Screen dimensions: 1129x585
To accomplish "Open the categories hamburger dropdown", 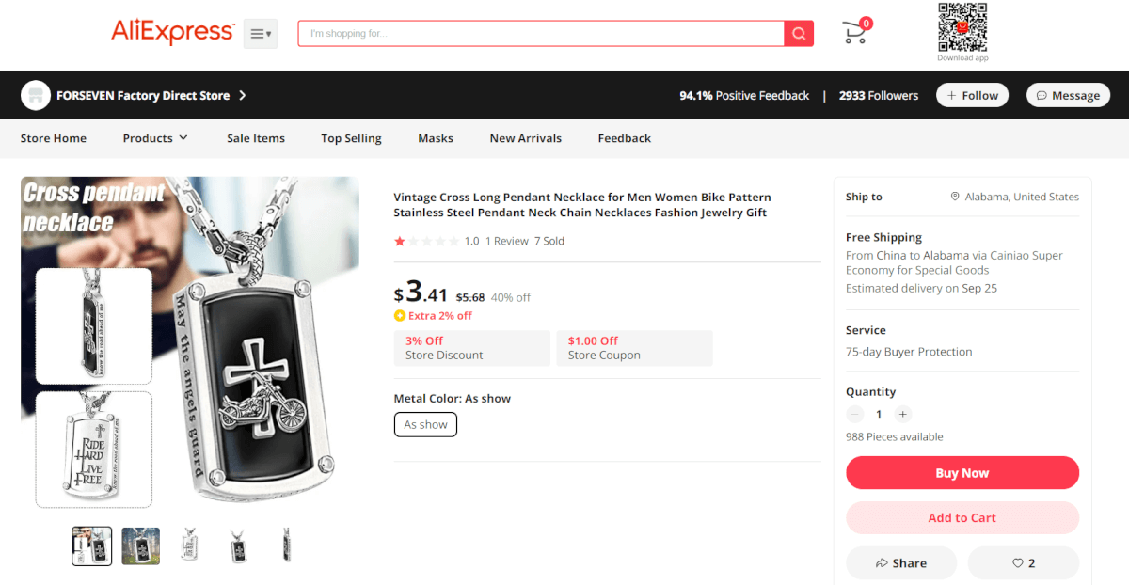I will click(261, 34).
